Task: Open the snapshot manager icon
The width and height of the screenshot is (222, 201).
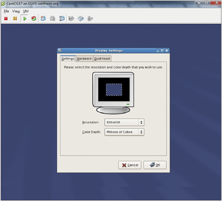Action: click(x=62, y=18)
